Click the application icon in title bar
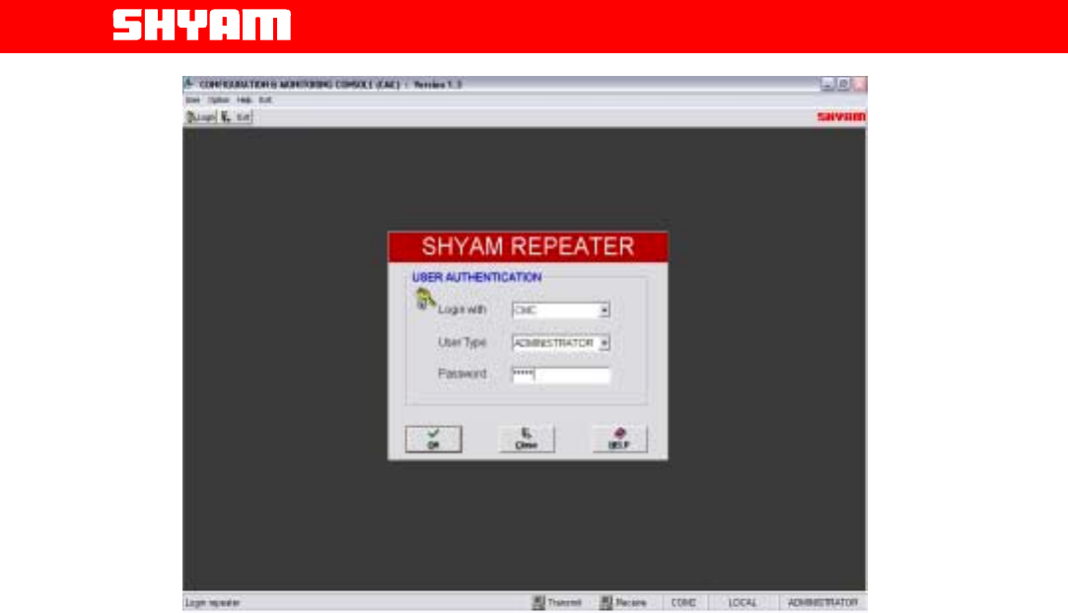 (189, 84)
